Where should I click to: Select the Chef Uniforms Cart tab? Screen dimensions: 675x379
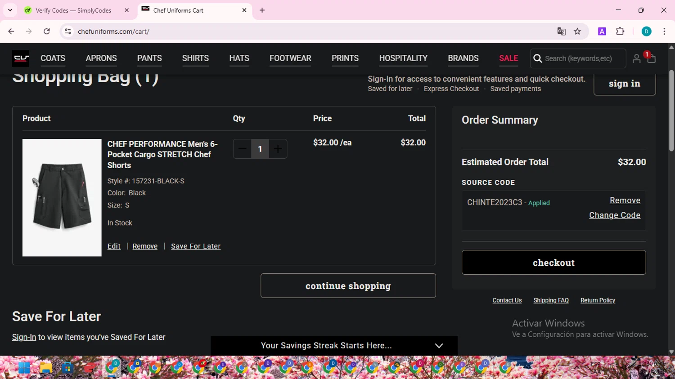click(x=194, y=10)
